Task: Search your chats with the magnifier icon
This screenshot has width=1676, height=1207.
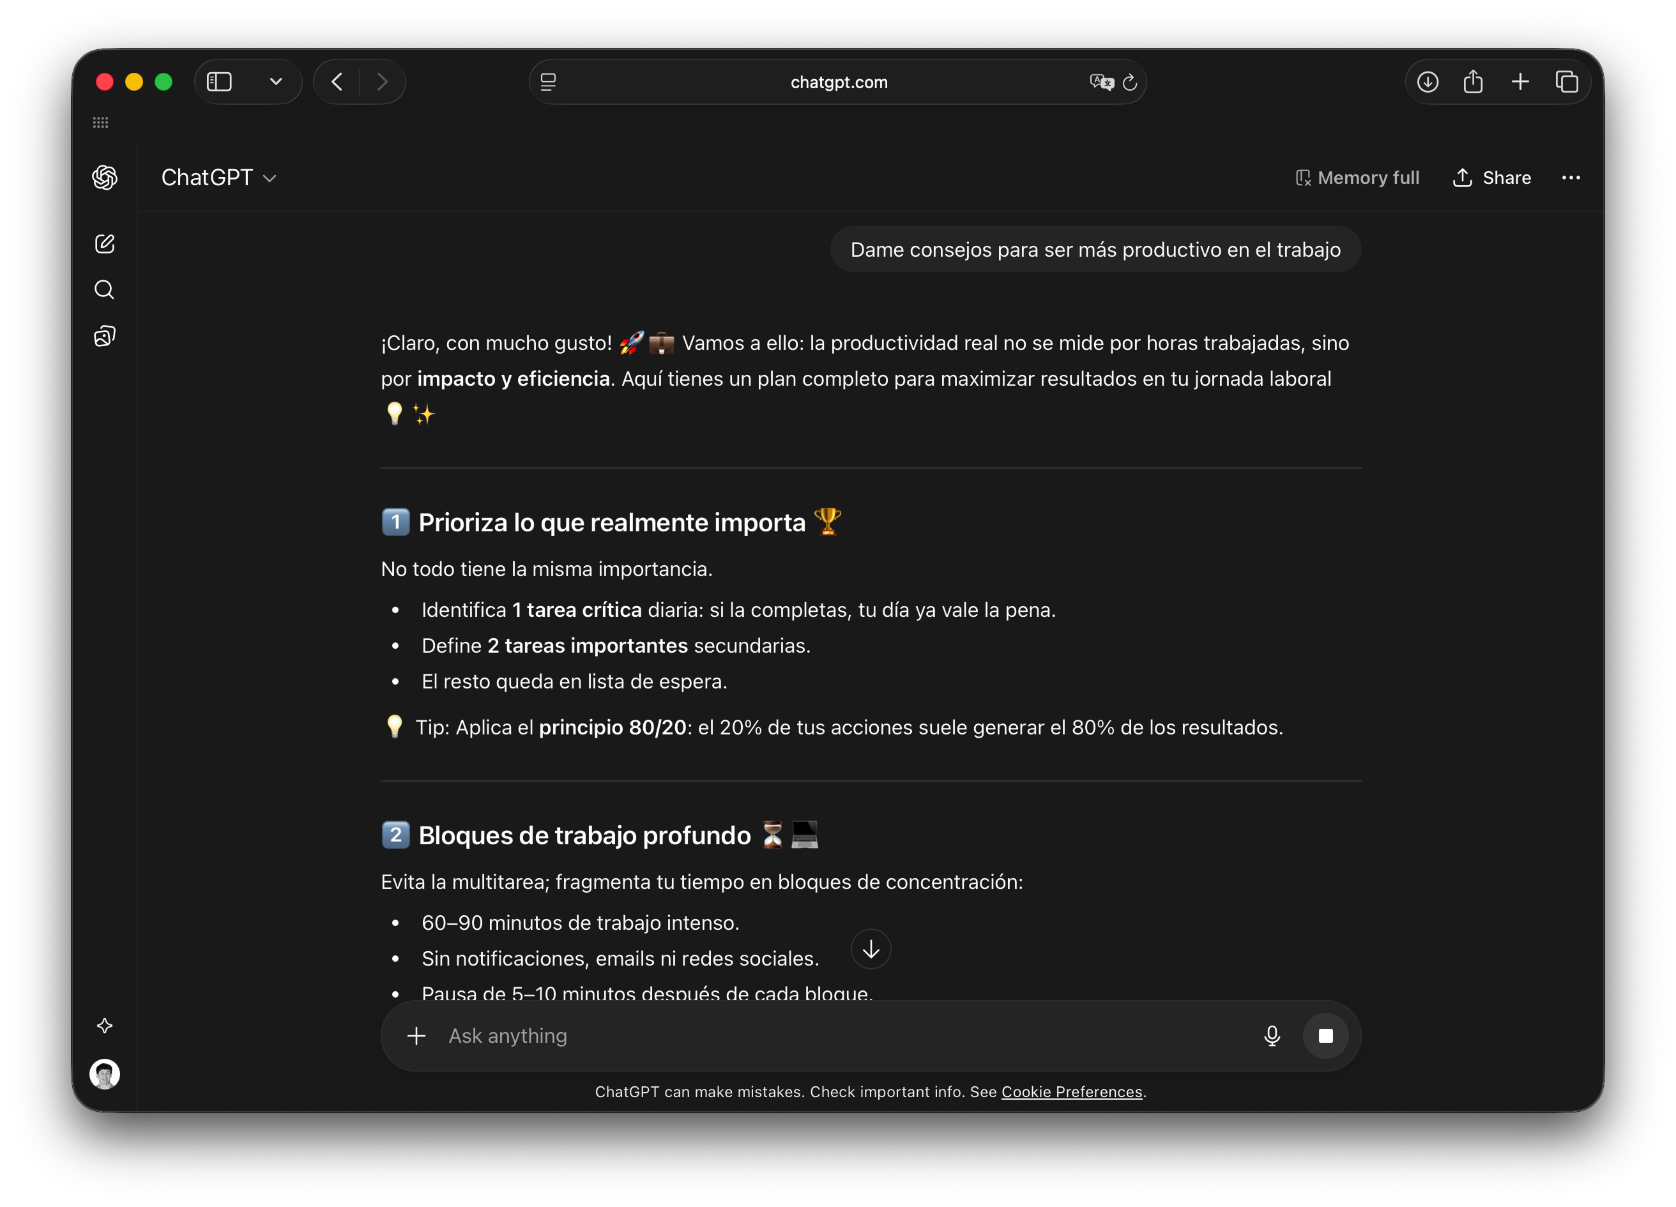Action: [104, 289]
